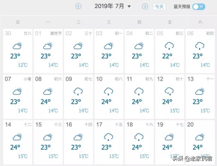Viewport: 217px width, 166px height.
Task: Click the rain icon on July 05
Action: tap(169, 46)
